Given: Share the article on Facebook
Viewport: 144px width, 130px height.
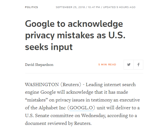Looking at the screenshot, I should [x=138, y=65].
